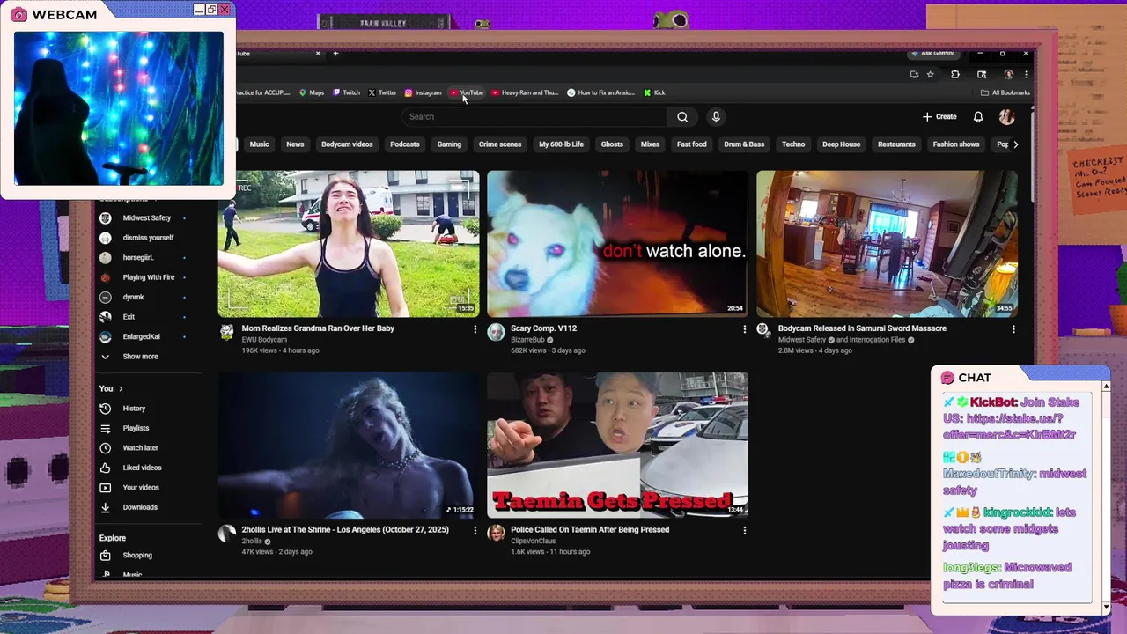The width and height of the screenshot is (1127, 634).
Task: Open the YouTube account avatar menu
Action: click(1007, 117)
